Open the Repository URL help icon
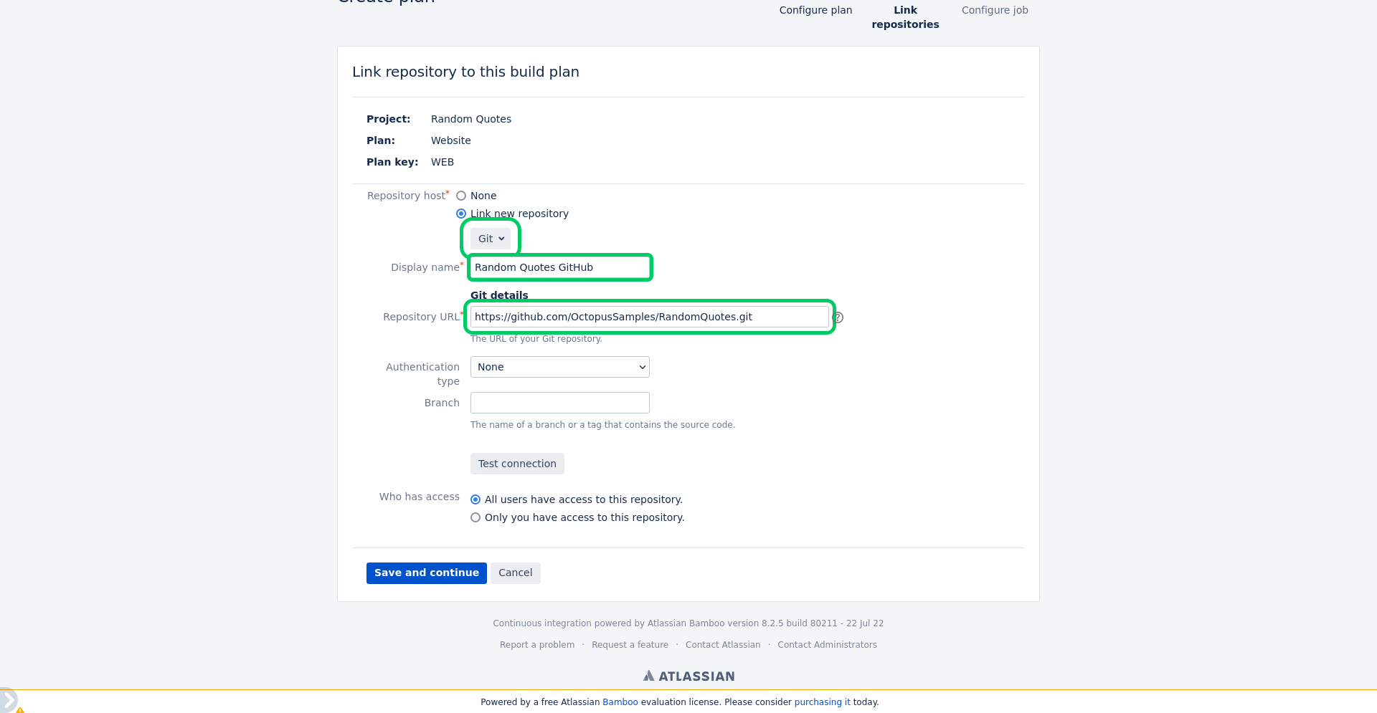 838,317
